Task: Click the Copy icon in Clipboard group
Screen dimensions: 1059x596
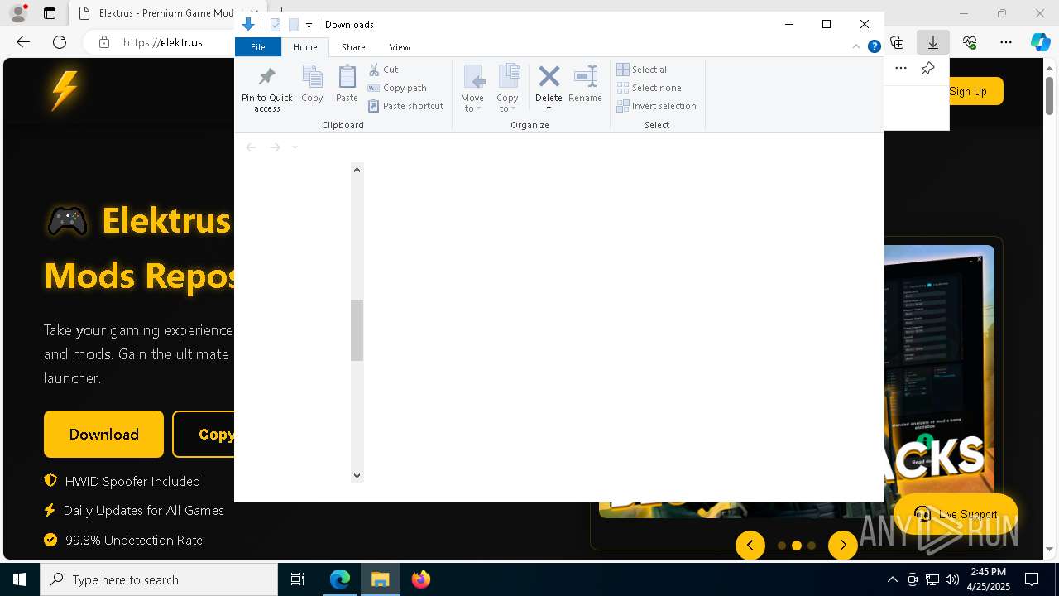Action: point(312,84)
